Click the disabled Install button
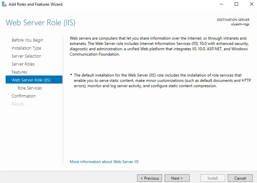Screen dimensions: 257x183 point(213,178)
